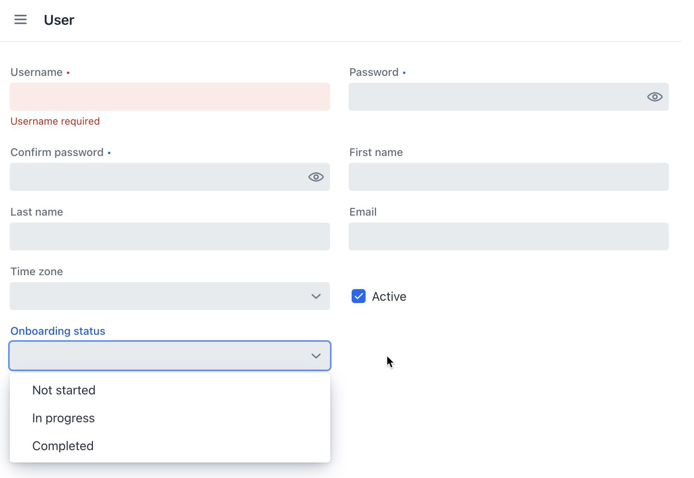Collapse the Onboarding status dropdown chevron
694x478 pixels.
pos(316,356)
